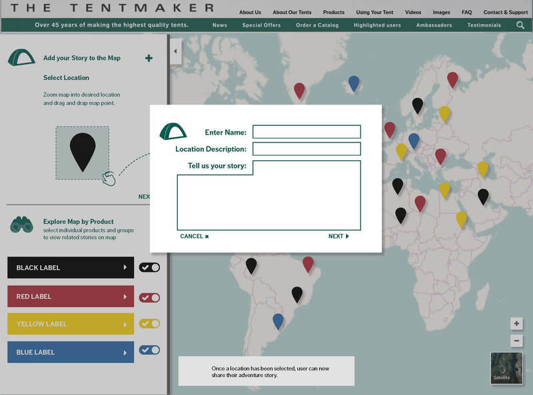Click the binoculars icon for Explore Map by Product
The image size is (533, 395).
tap(21, 224)
